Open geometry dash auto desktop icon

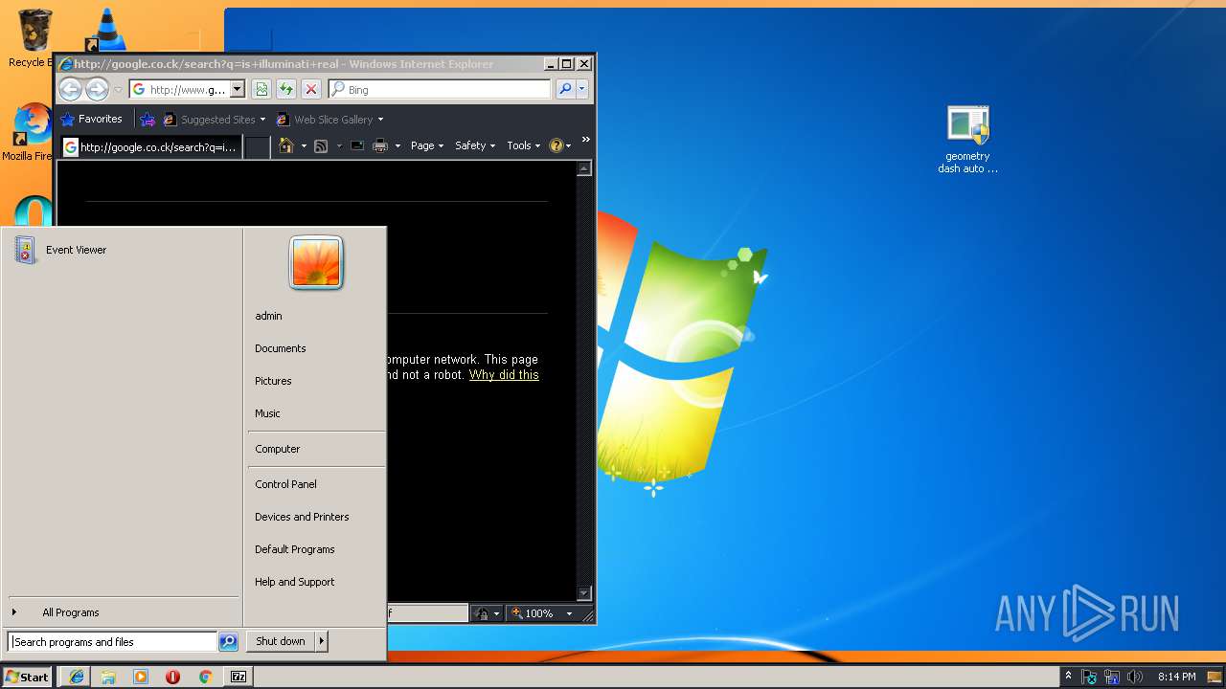967,140
